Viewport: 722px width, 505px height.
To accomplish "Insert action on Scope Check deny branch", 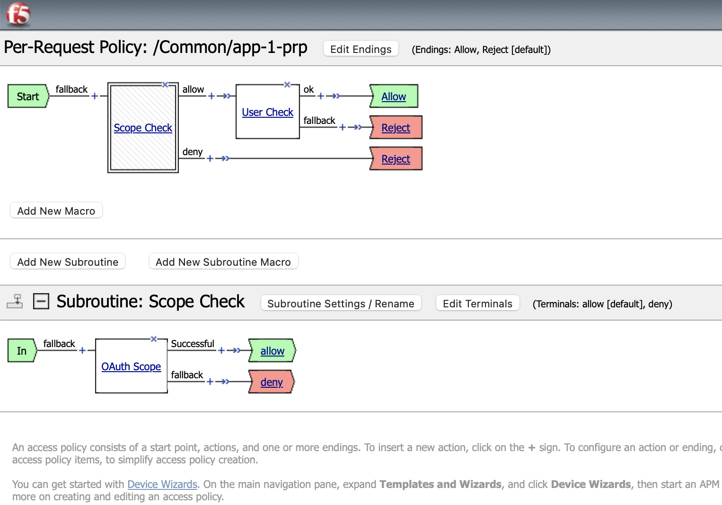I will (x=210, y=158).
